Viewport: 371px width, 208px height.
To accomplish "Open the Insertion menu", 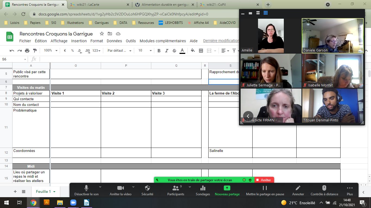I will 79,41.
